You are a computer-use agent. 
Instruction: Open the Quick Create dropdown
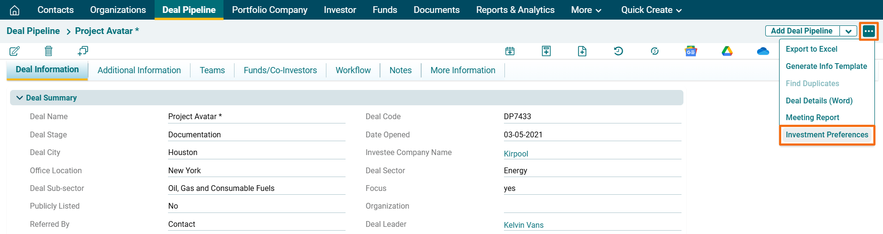pyautogui.click(x=651, y=10)
